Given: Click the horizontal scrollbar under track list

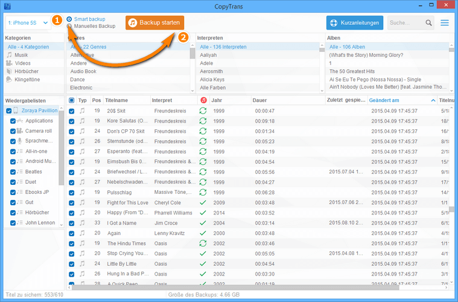Looking at the screenshot, I should pyautogui.click(x=235, y=288).
